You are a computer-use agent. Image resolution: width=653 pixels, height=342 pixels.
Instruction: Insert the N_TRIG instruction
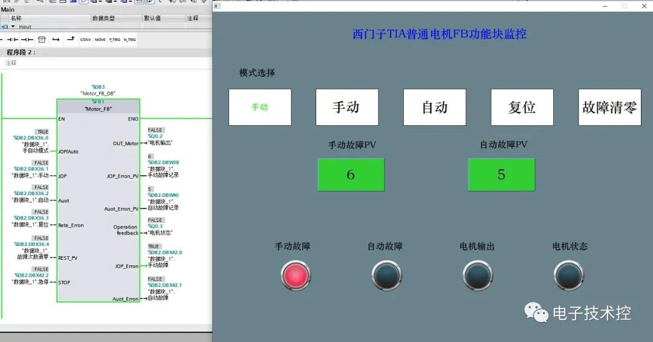click(x=129, y=39)
